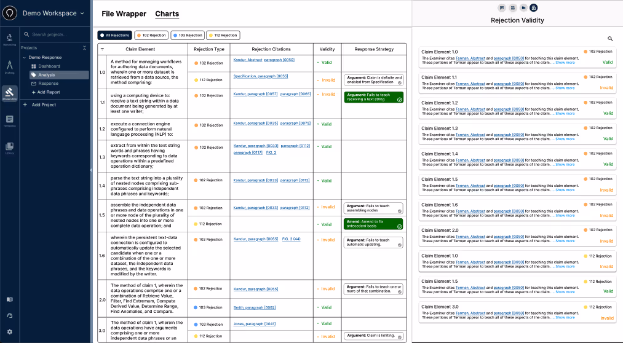Toggle the 102 Rejection filter chip
623x343 pixels.
[151, 35]
